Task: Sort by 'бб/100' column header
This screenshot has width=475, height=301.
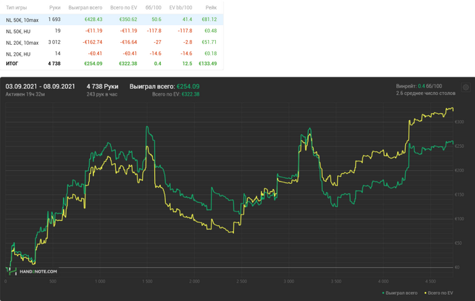Action: click(x=153, y=7)
